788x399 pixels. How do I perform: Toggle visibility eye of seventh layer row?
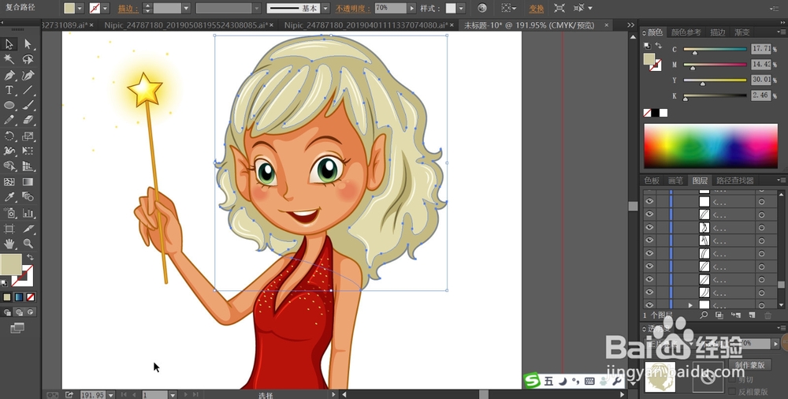tap(649, 279)
